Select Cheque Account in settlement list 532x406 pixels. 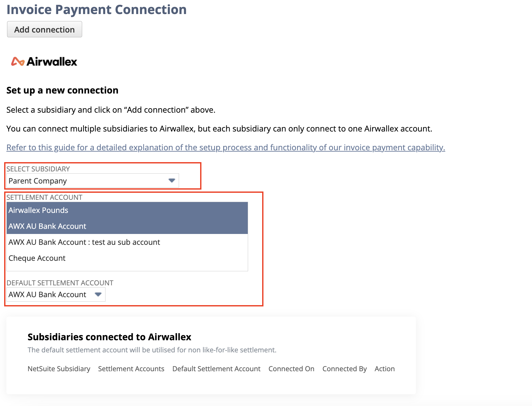pyautogui.click(x=127, y=258)
